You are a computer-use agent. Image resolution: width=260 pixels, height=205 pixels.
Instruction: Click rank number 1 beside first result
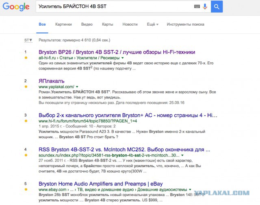pyautogui.click(x=26, y=52)
